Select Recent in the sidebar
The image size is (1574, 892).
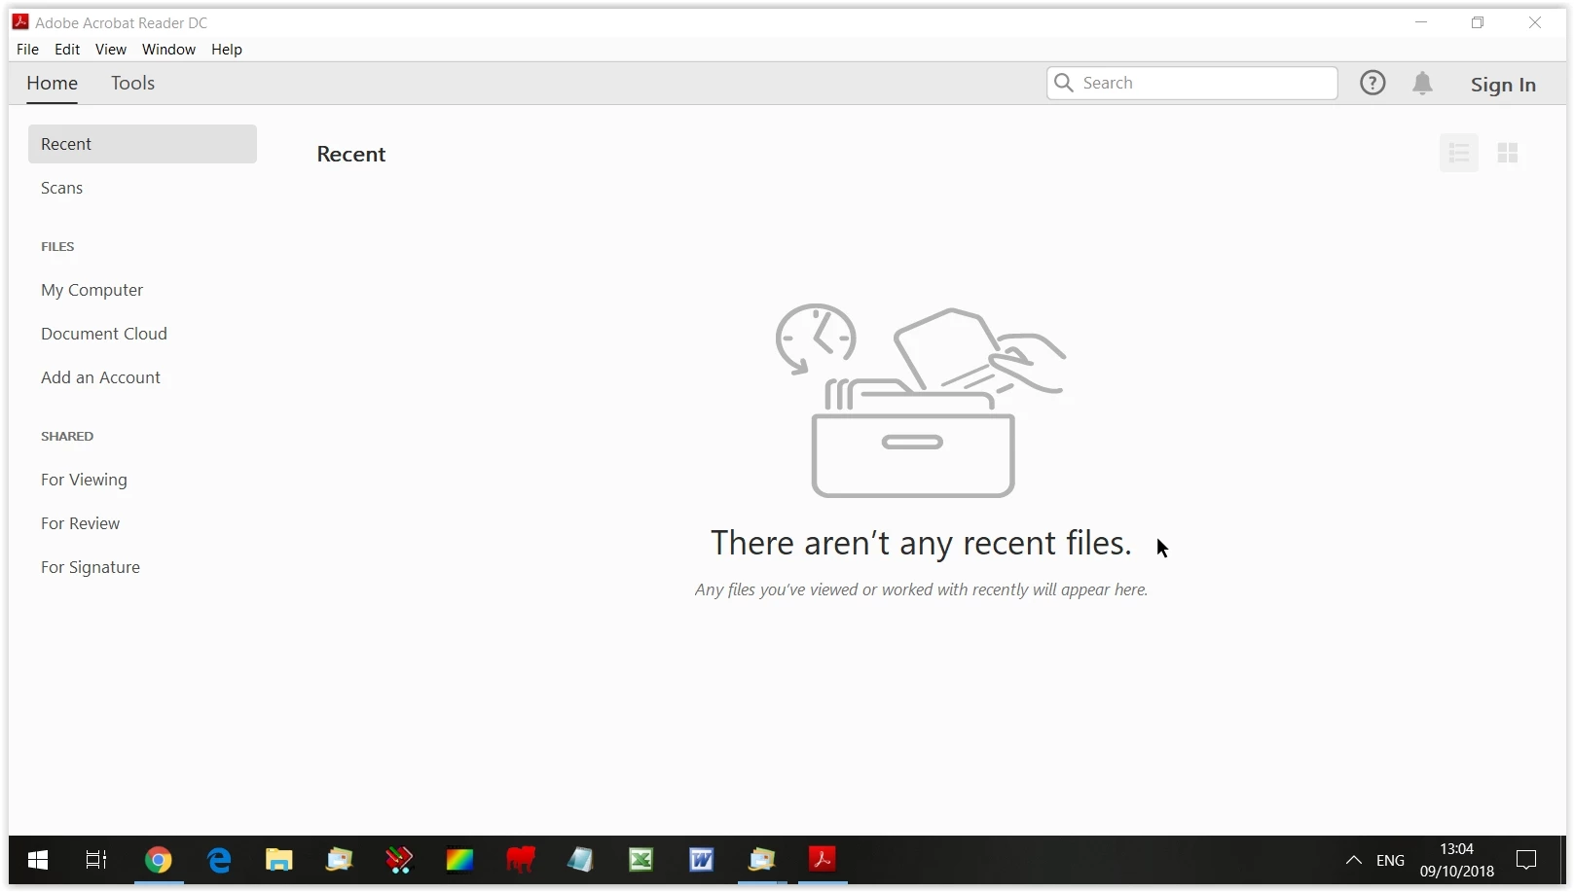pyautogui.click(x=142, y=144)
